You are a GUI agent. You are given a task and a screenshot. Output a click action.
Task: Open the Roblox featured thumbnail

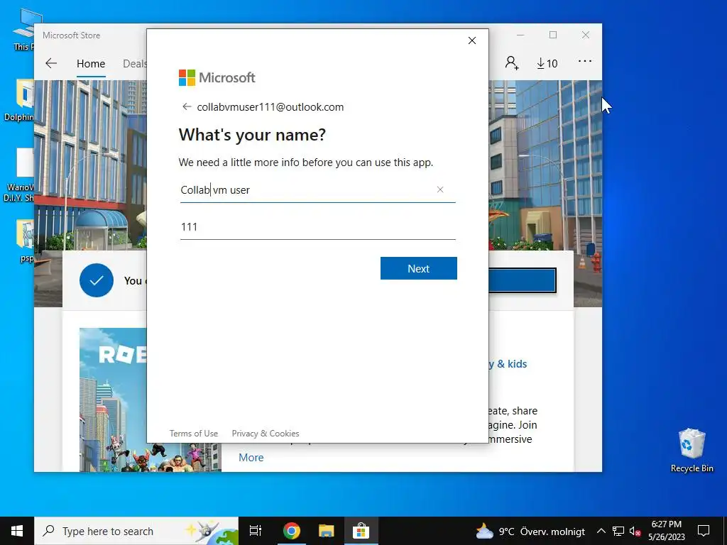click(x=113, y=400)
